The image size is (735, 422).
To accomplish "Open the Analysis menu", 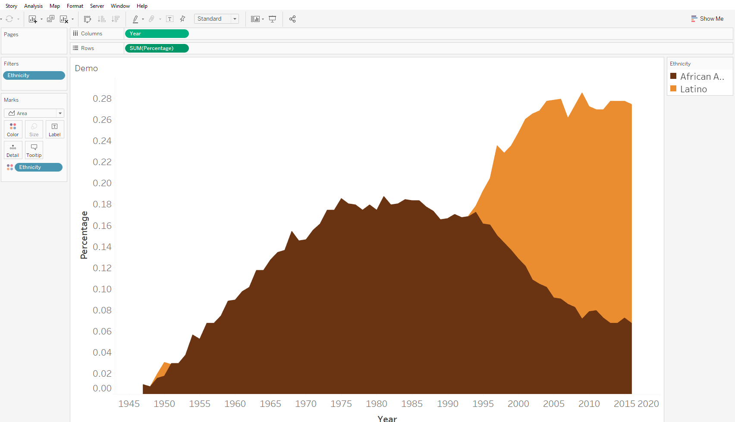I will (x=33, y=6).
